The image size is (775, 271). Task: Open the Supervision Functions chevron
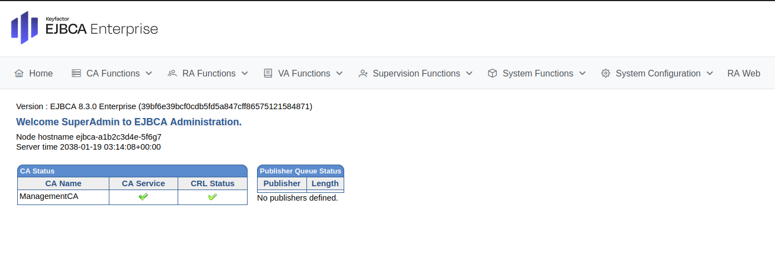pos(469,73)
